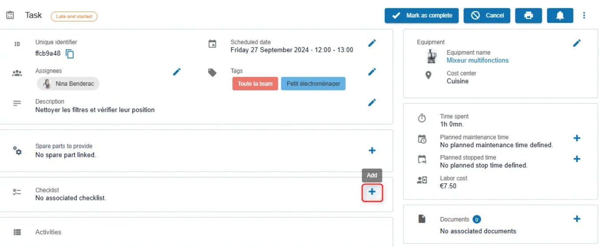
Task: Click the Nina Benderac assignee chip
Action: tap(68, 84)
